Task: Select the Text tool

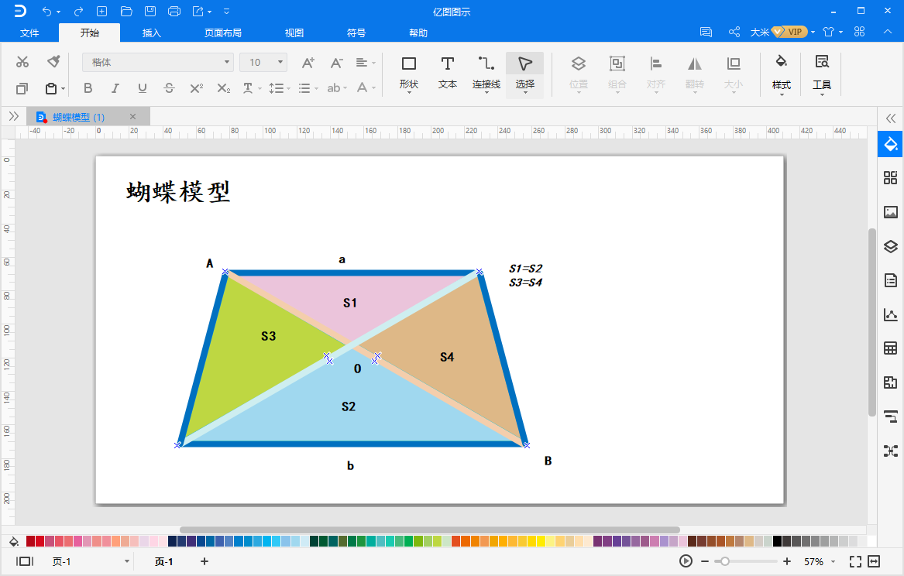Action: click(448, 71)
